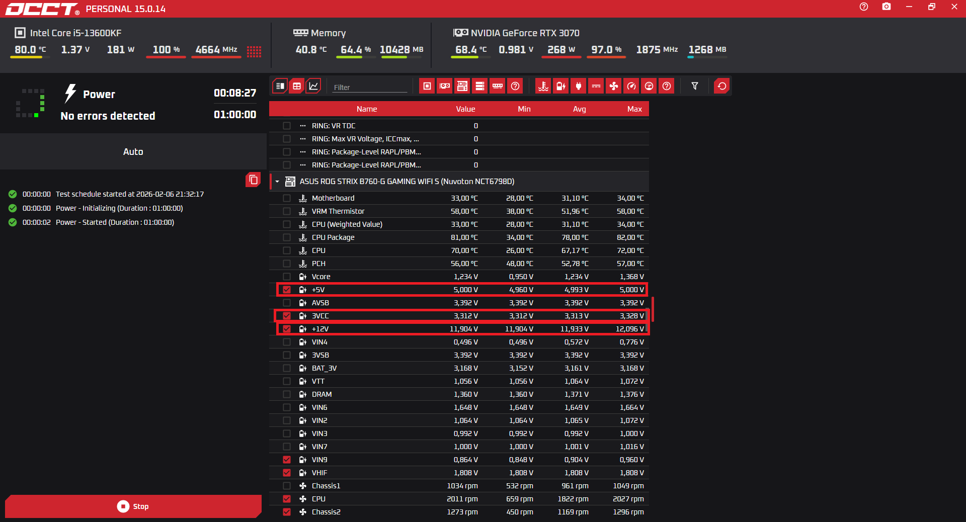Uncheck the VHIF checkbox
The image size is (966, 522).
click(x=287, y=473)
